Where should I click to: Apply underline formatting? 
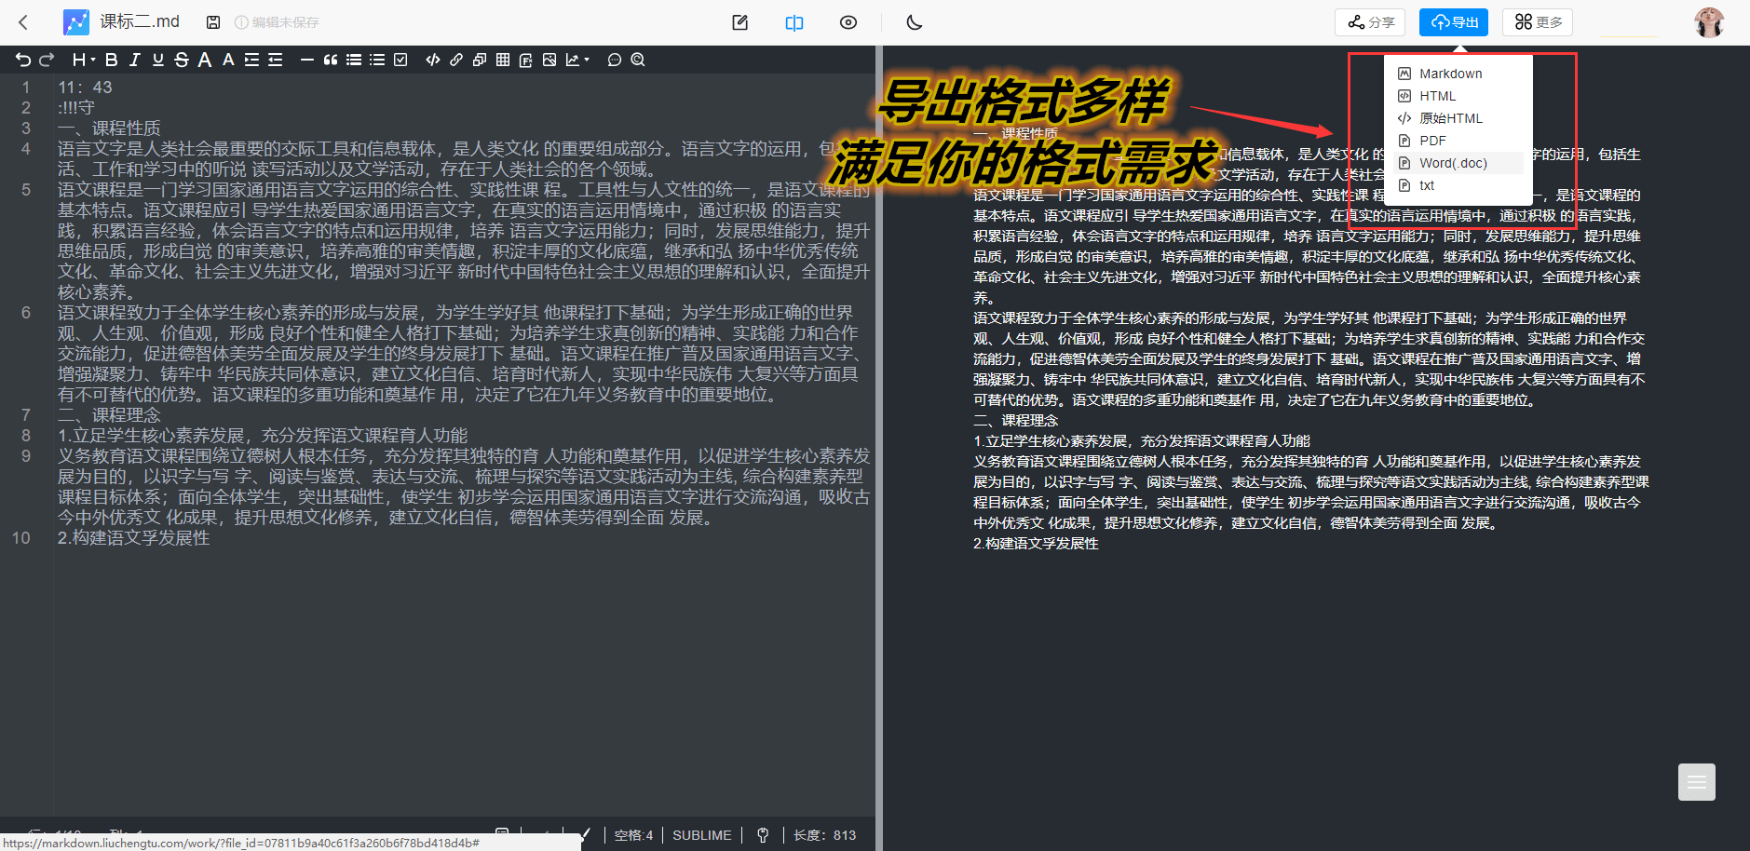click(x=158, y=60)
